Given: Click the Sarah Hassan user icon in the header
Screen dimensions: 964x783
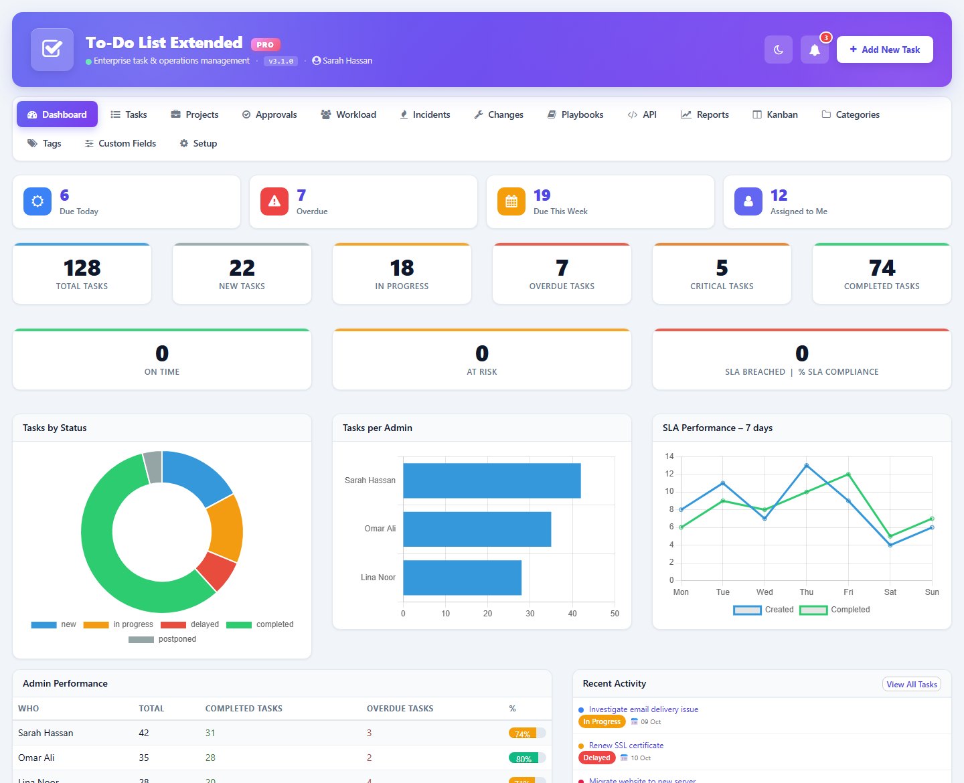Looking at the screenshot, I should 317,60.
